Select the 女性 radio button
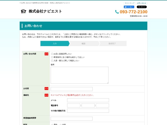Image resolution: width=167 pixels, height=125 pixels. (61, 124)
